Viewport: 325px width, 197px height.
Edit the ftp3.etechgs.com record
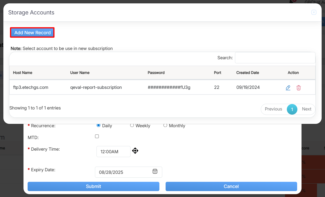[x=288, y=88]
